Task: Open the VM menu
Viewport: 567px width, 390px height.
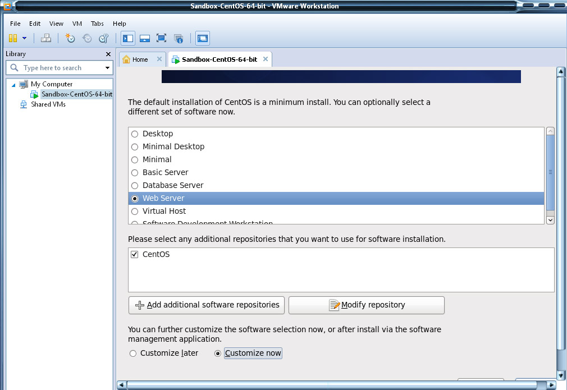Action: (x=77, y=24)
